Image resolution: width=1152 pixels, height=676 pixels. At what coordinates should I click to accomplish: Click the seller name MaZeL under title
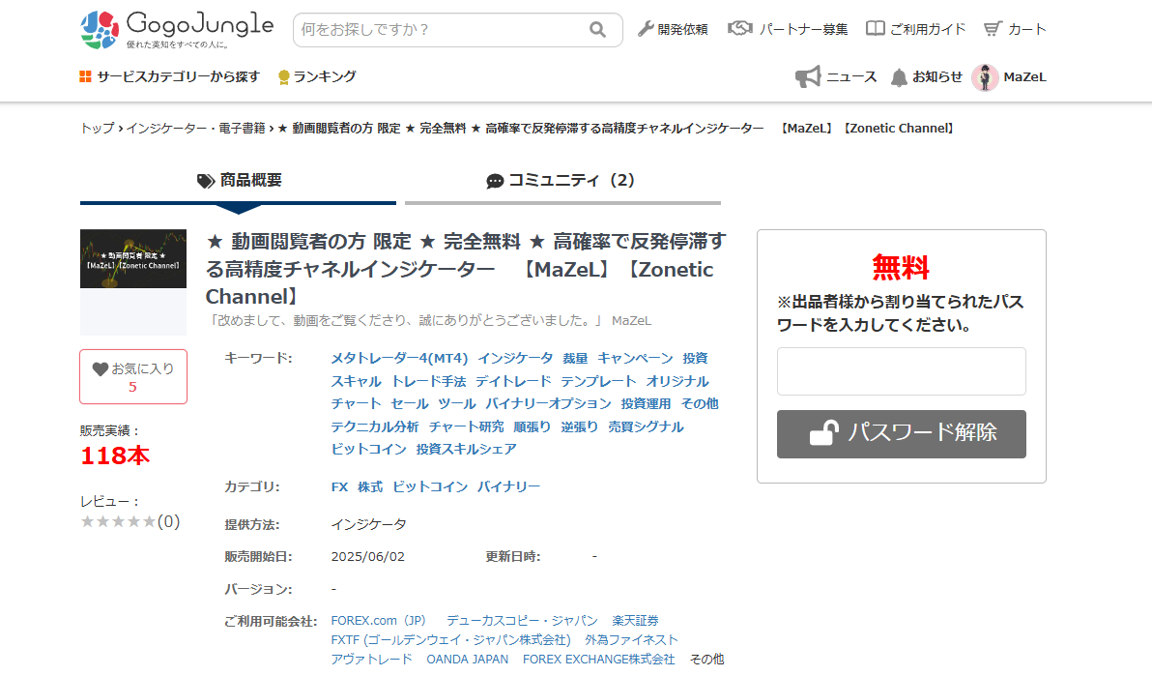pyautogui.click(x=631, y=321)
